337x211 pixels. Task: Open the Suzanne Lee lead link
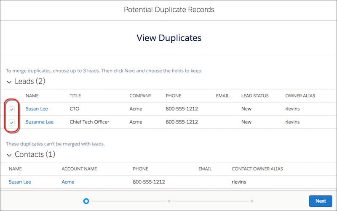tap(39, 122)
